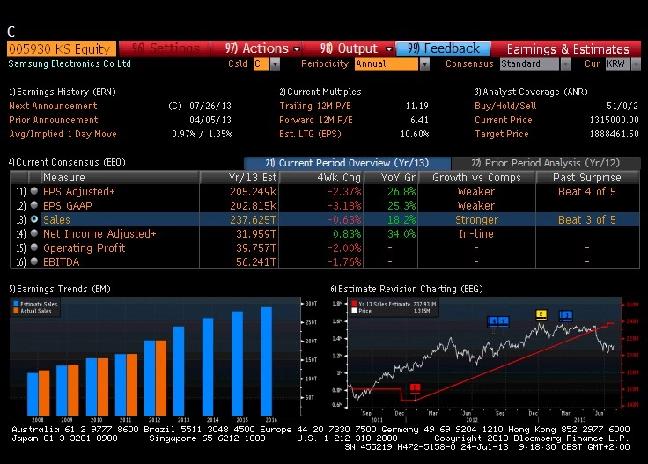The height and width of the screenshot is (464, 648).
Task: Select EPS Adjusted+ radio button
Action: pos(34,191)
